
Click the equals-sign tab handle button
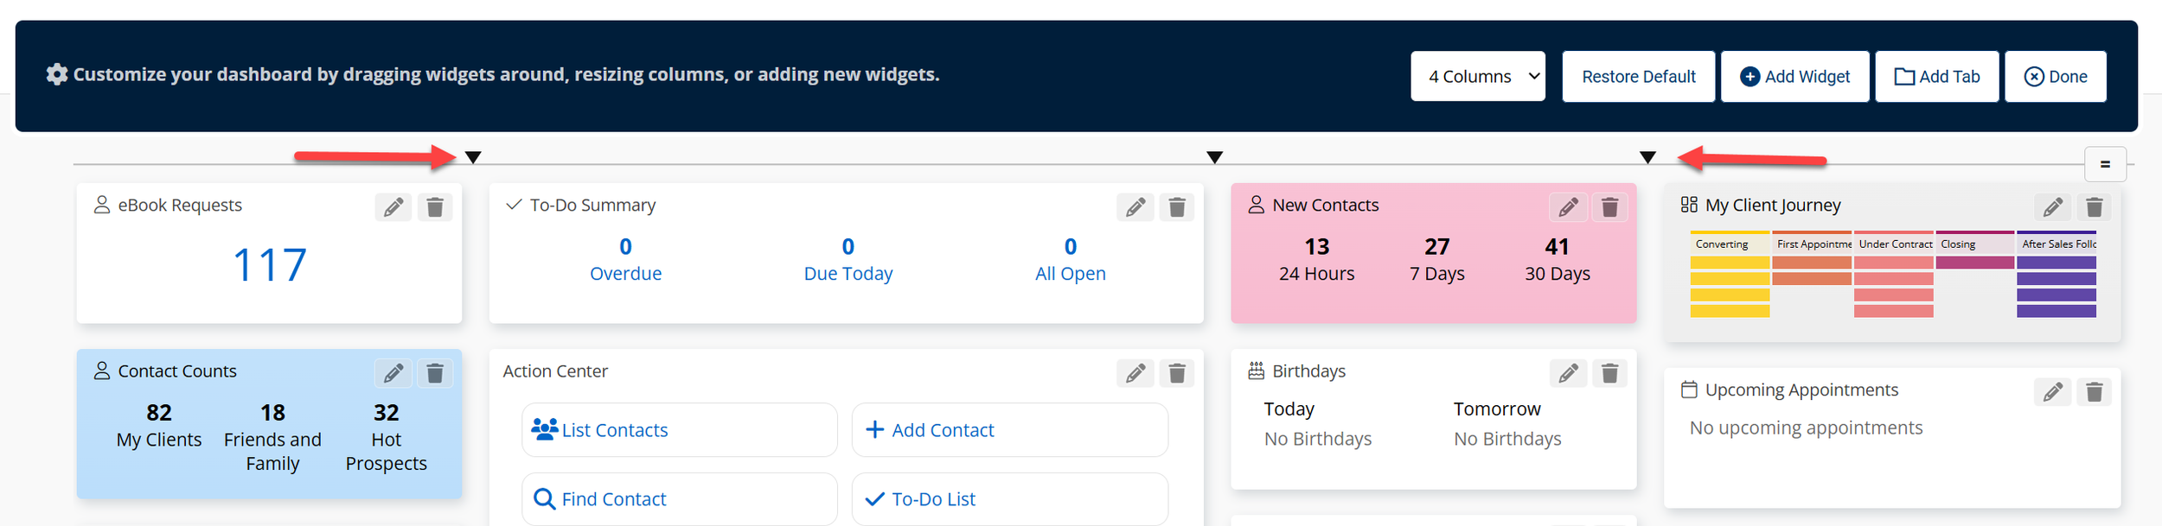[2106, 164]
